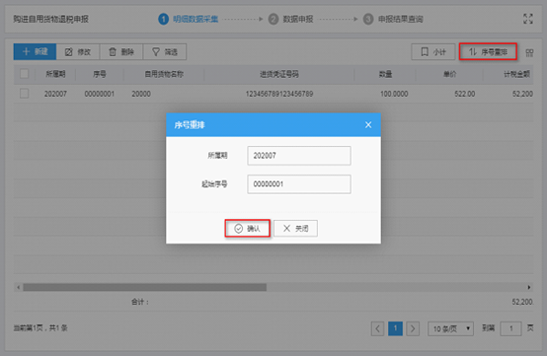Close the 序号重排 dialog with X

(368, 124)
